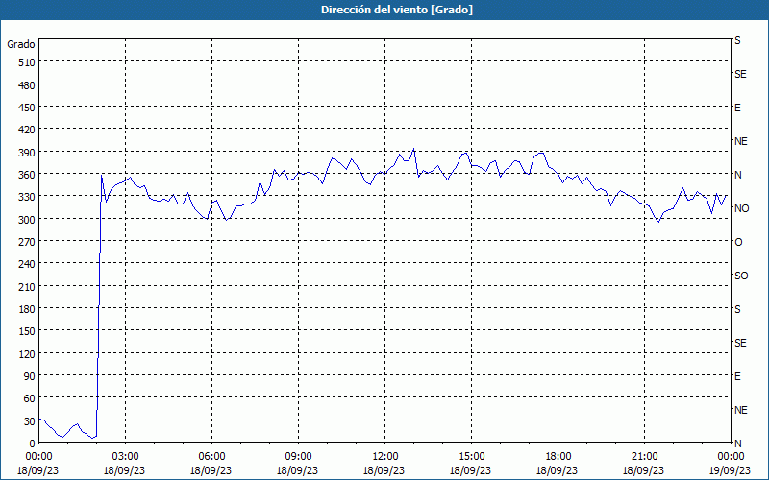Click the 450 degree axis label
This screenshot has height=480, width=769.
click(x=27, y=108)
